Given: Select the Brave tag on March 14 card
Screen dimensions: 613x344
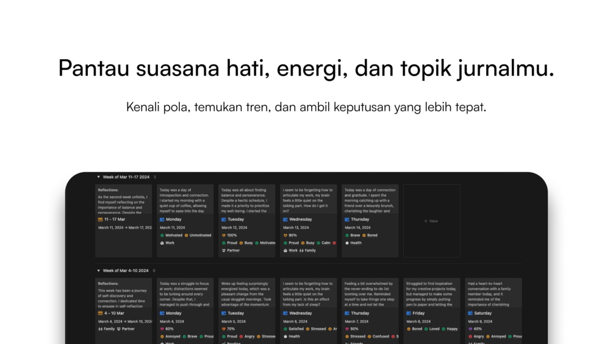Looking at the screenshot, I should 353,235.
